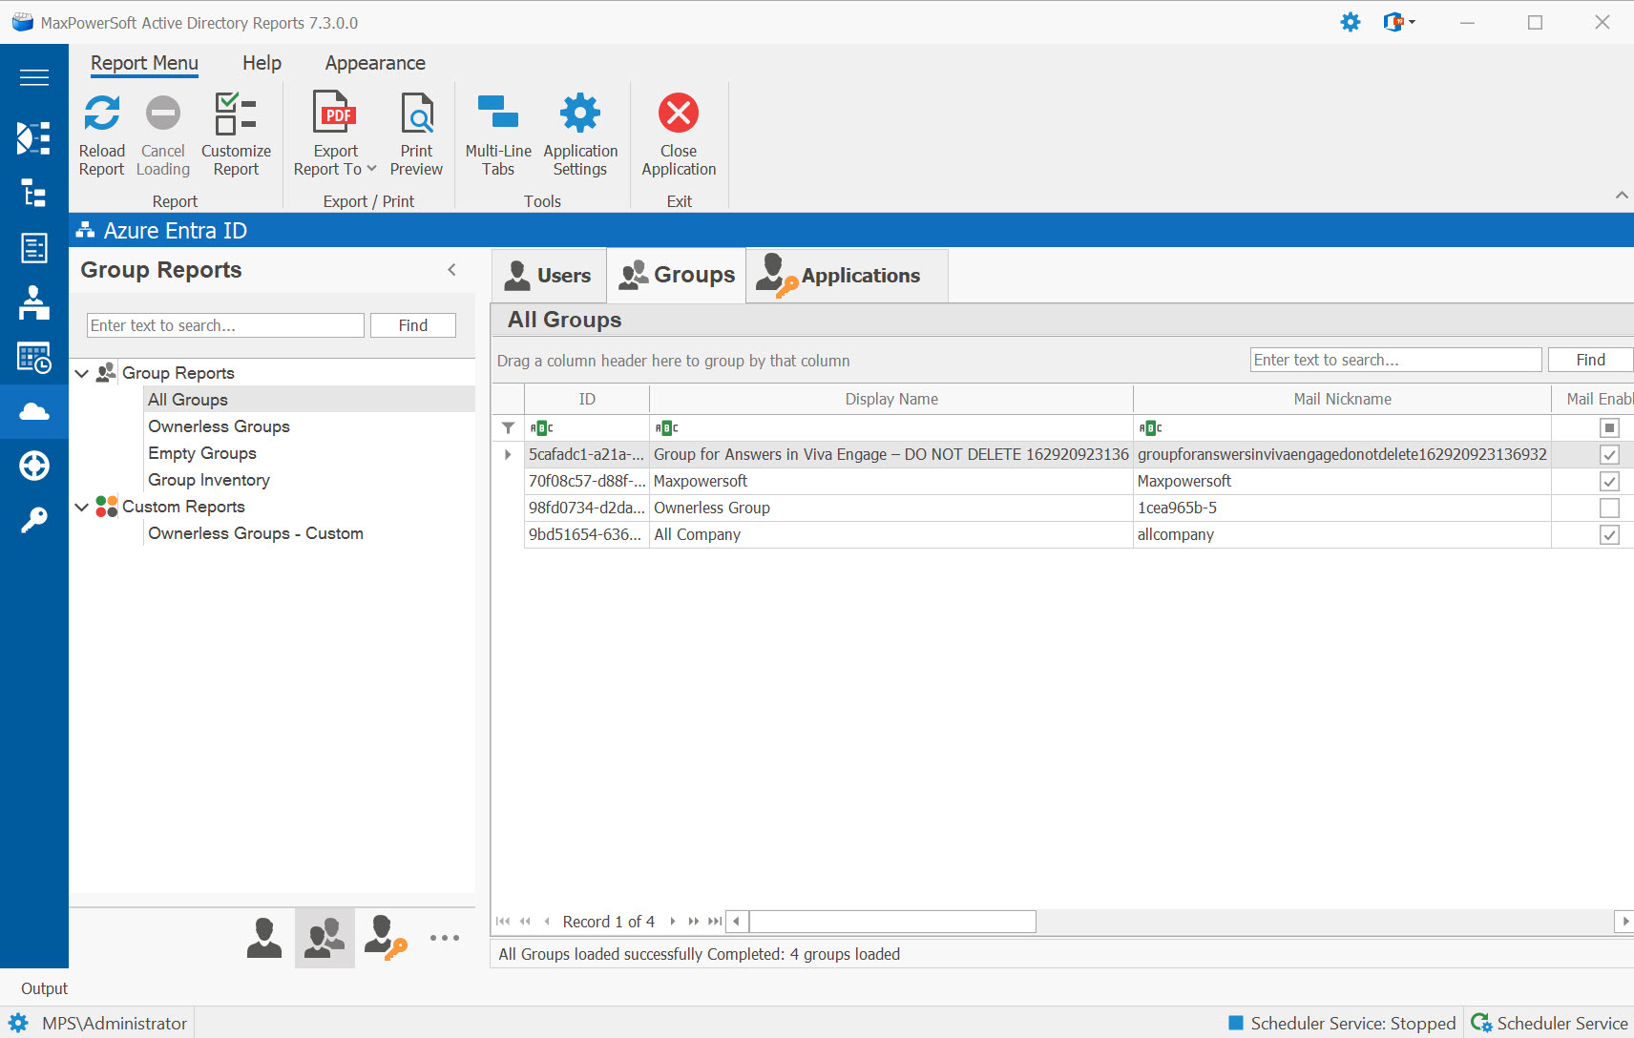This screenshot has width=1634, height=1038.
Task: Disable Mail Enabled for All Company row
Action: tap(1609, 534)
